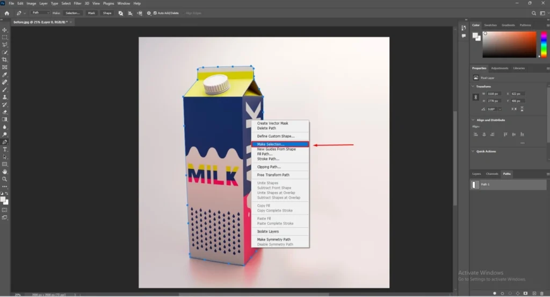Click the Selection... button in options bar
Viewport: 550px width, 297px height.
(73, 13)
